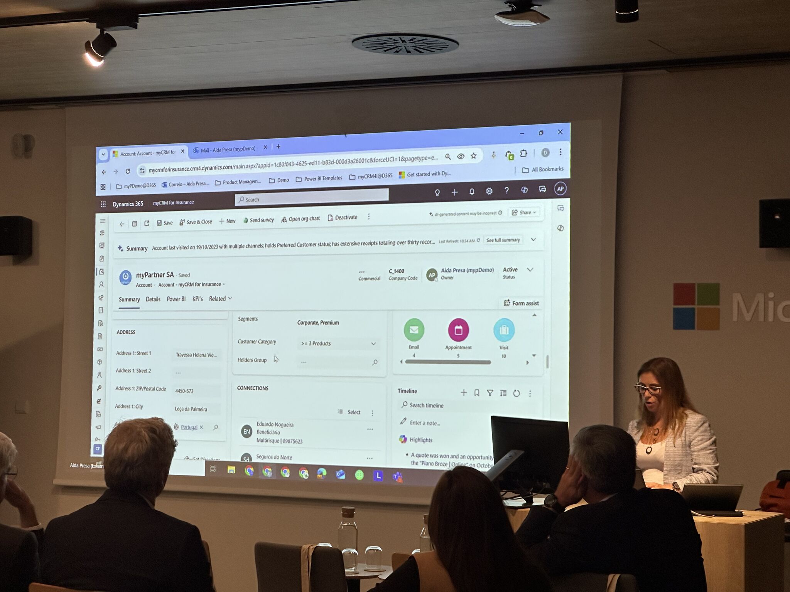Open the lightbulb assistant icon in header
This screenshot has height=592, width=790.
coord(437,192)
